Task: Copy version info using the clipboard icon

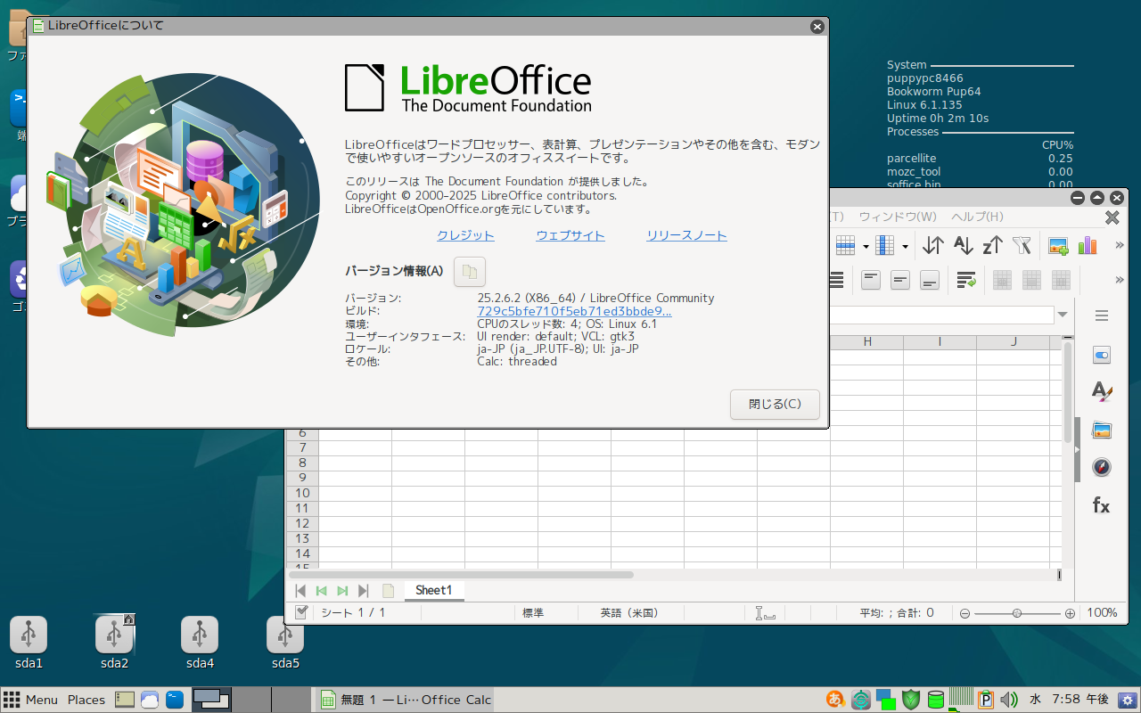Action: pos(470,272)
